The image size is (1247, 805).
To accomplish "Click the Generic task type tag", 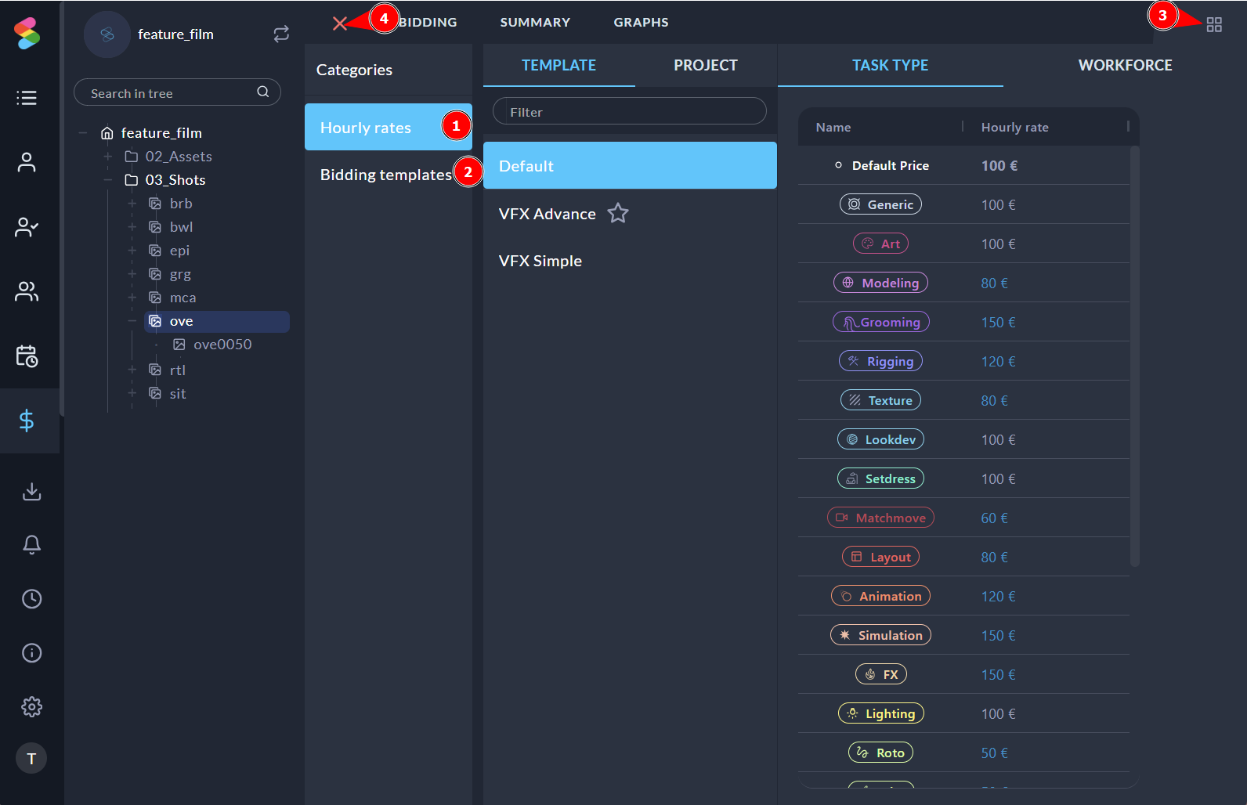I will click(880, 204).
